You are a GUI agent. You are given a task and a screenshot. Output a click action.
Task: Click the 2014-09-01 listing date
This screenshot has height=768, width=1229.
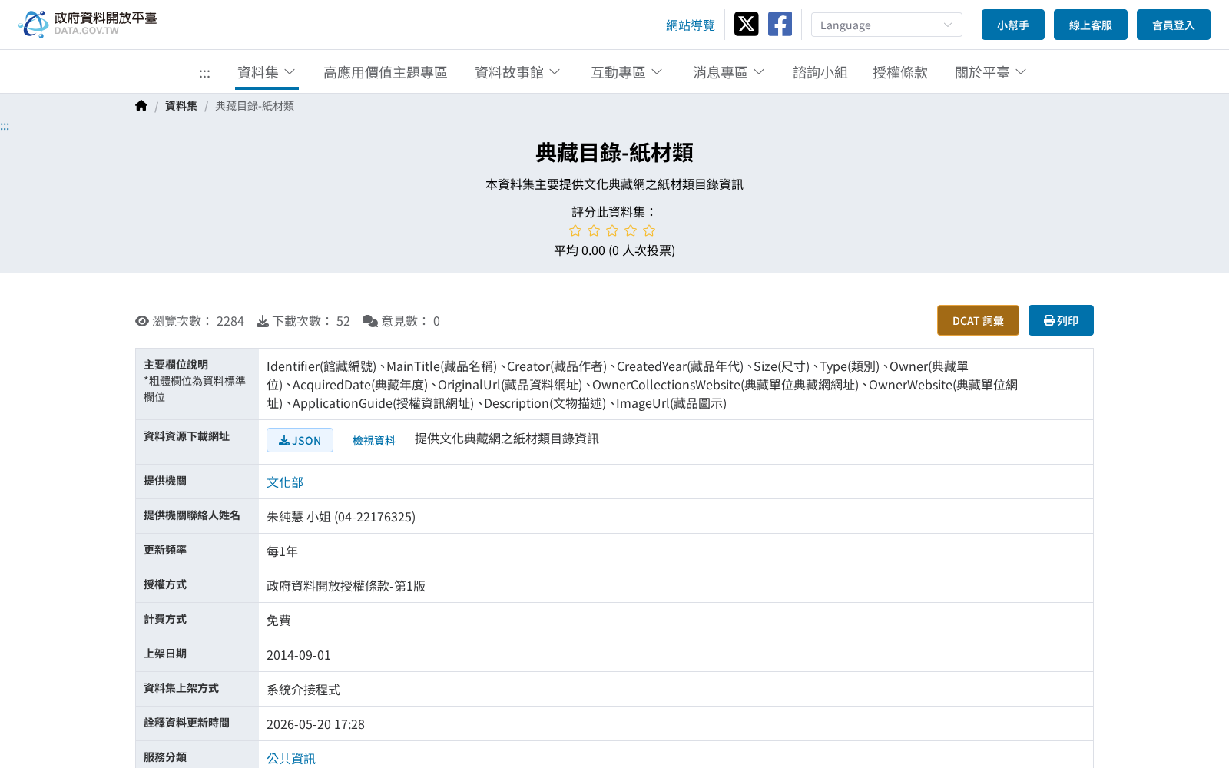(x=299, y=655)
